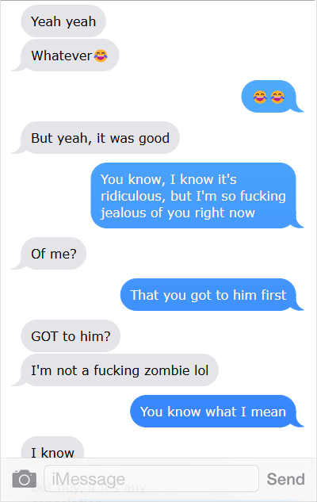Open the camera attachment icon
Image resolution: width=317 pixels, height=502 pixels.
point(25,479)
